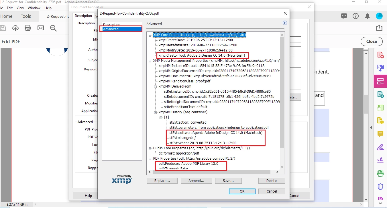
Task: Collapse XMP Media Management Properties node
Action: coord(150,61)
